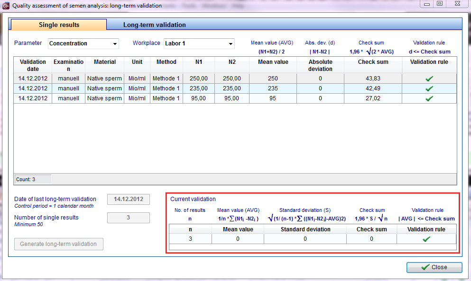Click the n value 3 in Current validation
The height and width of the screenshot is (281, 471).
click(191, 239)
